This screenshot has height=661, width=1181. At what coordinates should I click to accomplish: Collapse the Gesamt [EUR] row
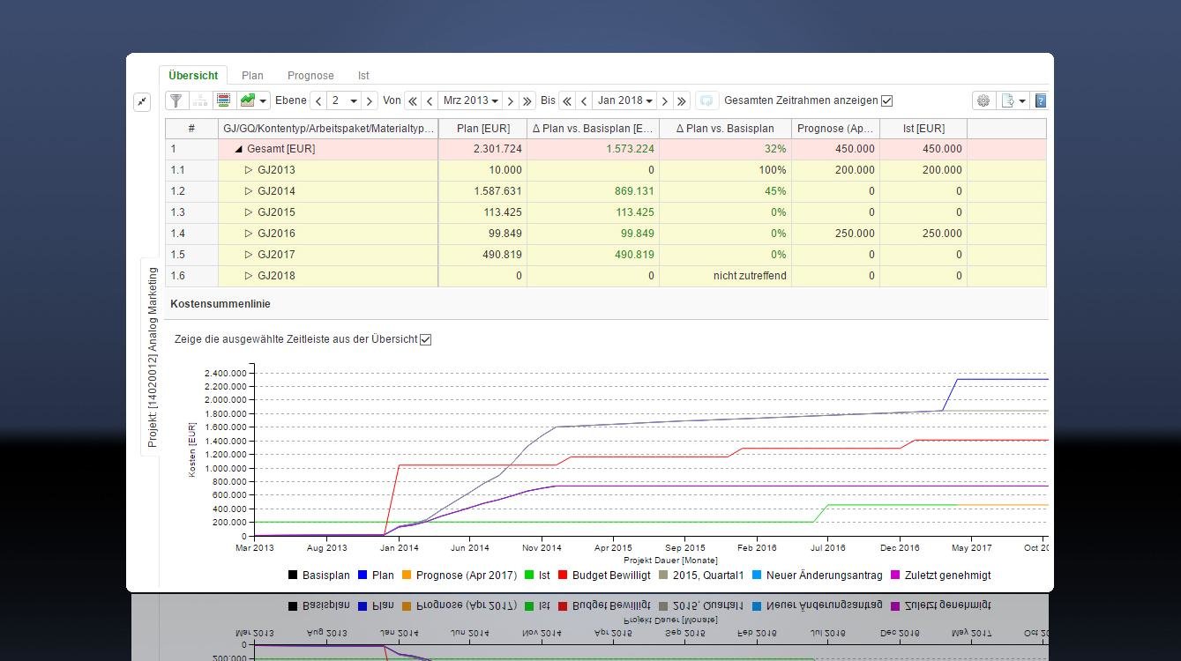click(x=238, y=149)
